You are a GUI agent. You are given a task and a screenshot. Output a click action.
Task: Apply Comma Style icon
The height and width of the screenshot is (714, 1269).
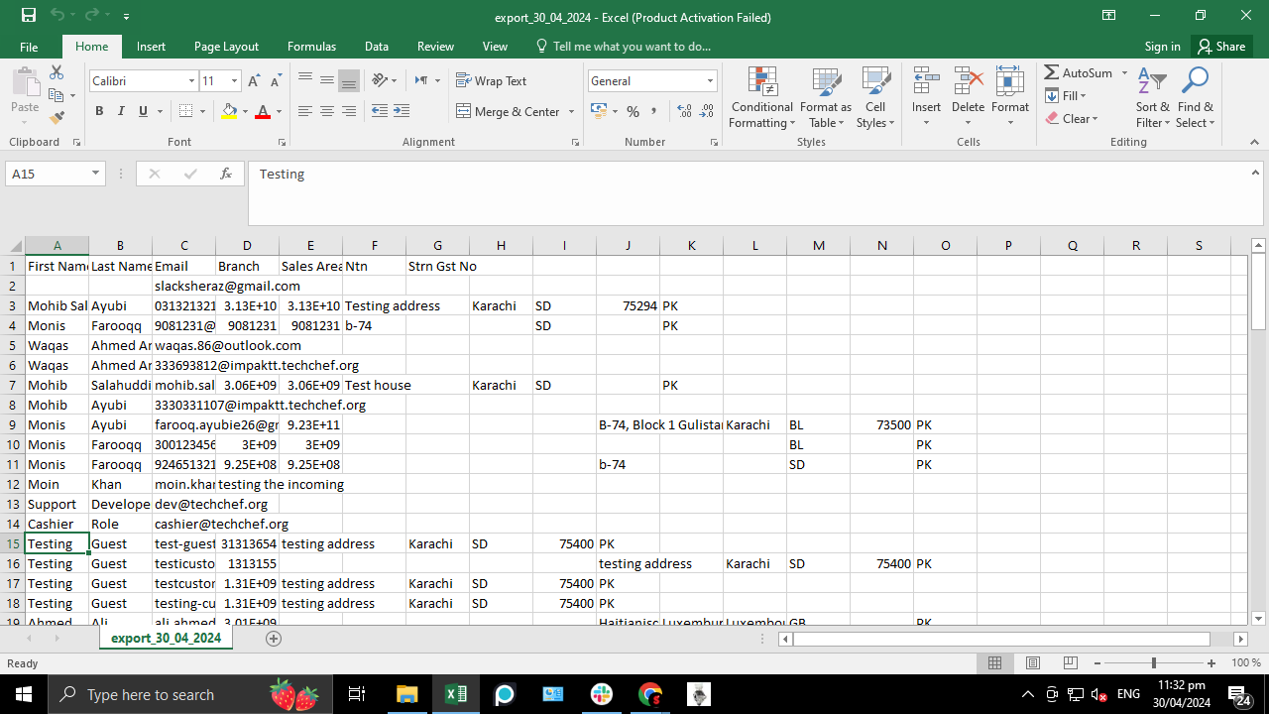[655, 111]
